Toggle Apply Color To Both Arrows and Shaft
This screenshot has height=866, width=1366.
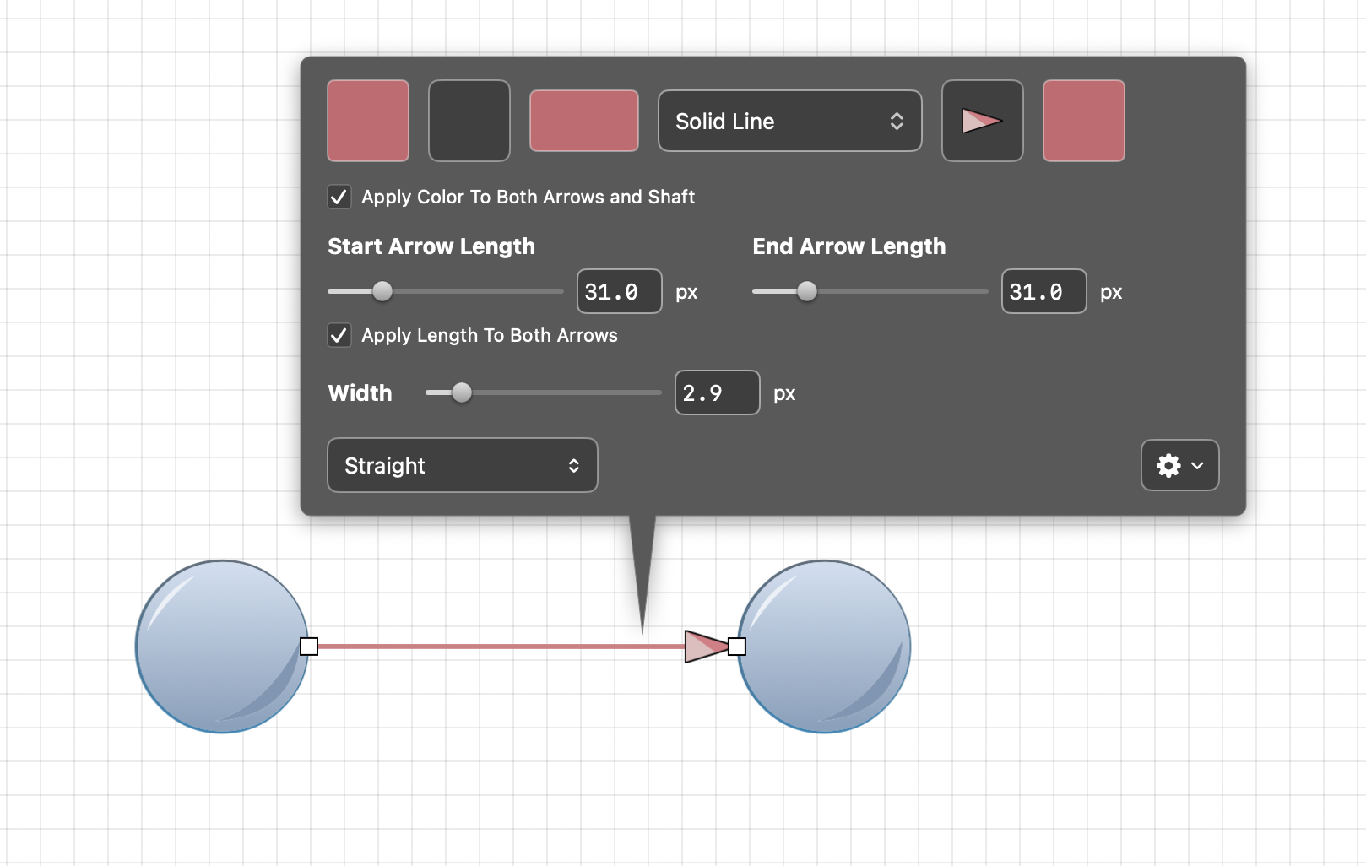tap(339, 198)
